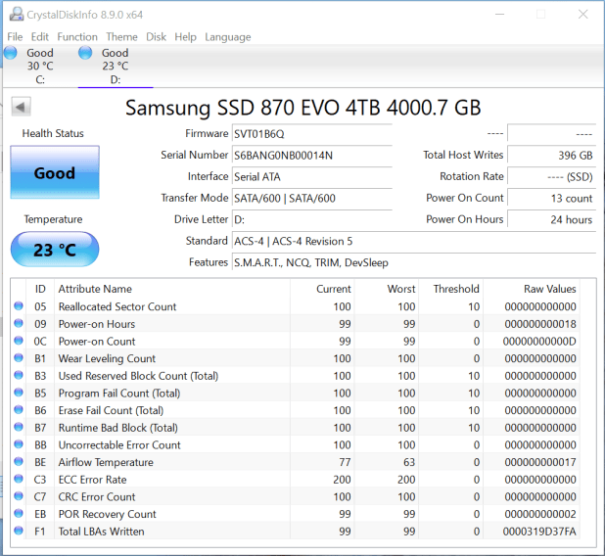The width and height of the screenshot is (605, 556).
Task: Open the File menu
Action: click(x=15, y=37)
